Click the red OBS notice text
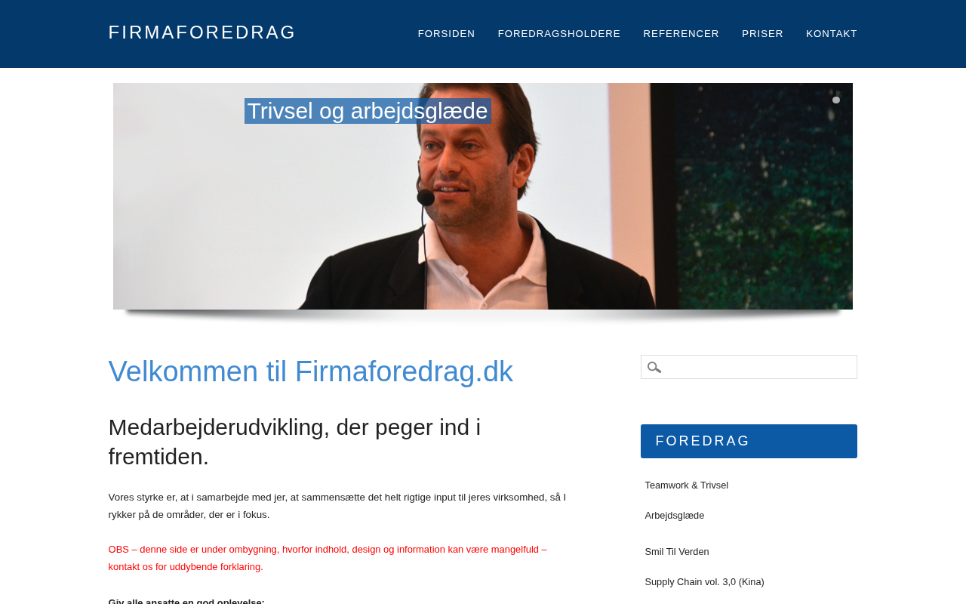The height and width of the screenshot is (604, 966). pos(328,558)
